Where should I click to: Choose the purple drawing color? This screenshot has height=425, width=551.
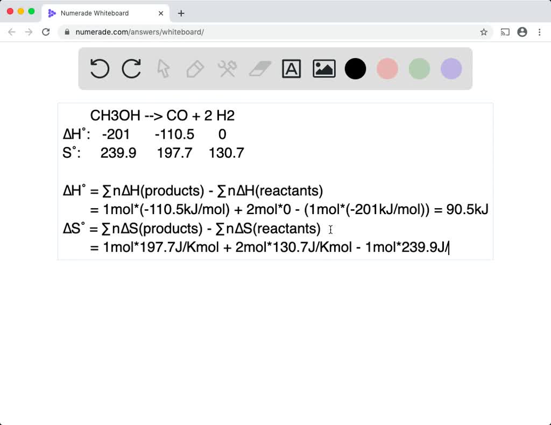click(x=450, y=68)
